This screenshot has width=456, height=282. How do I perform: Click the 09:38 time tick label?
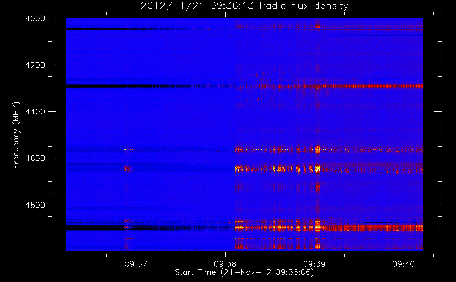[x=225, y=264]
